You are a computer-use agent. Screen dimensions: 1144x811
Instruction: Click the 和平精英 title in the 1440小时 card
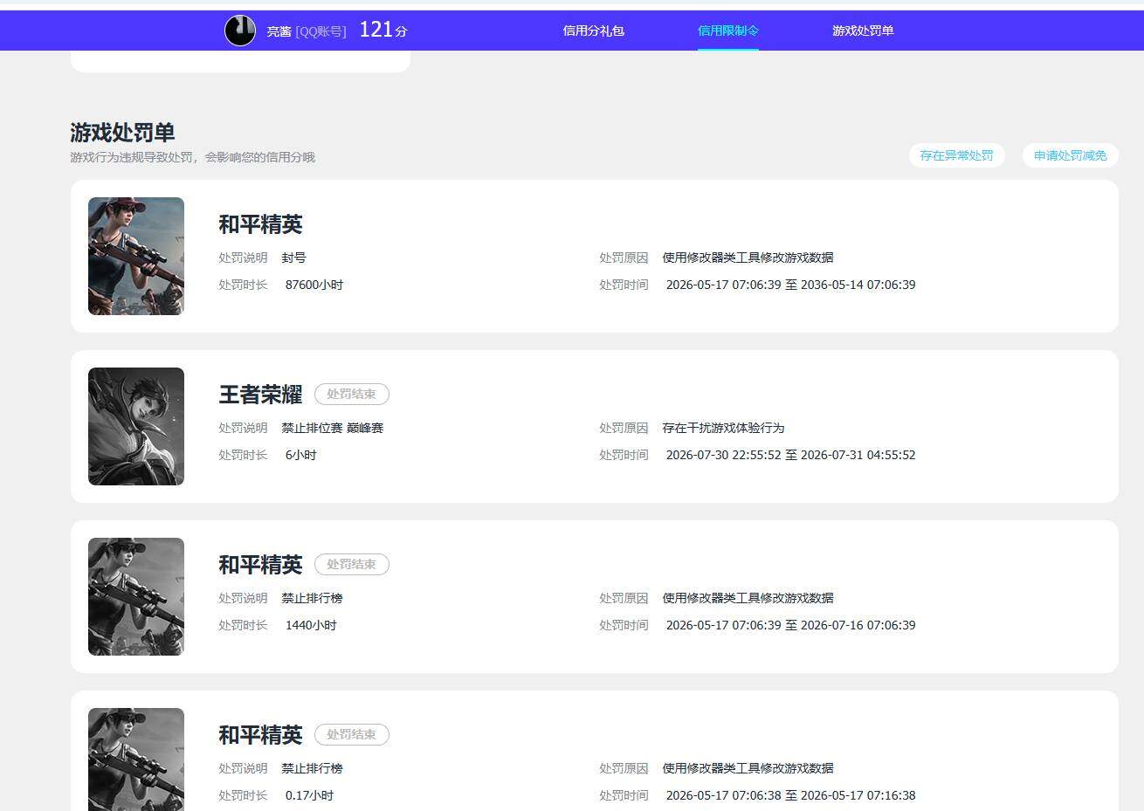point(260,565)
